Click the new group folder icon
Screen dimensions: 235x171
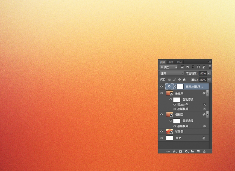192,151
